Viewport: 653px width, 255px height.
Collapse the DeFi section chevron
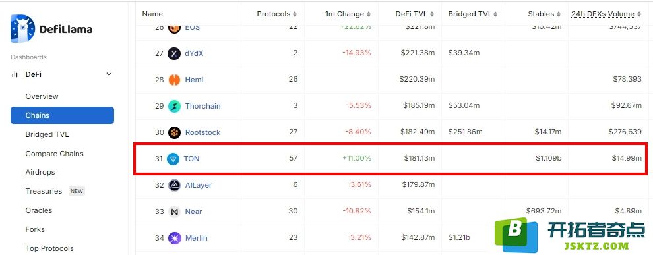(x=109, y=74)
